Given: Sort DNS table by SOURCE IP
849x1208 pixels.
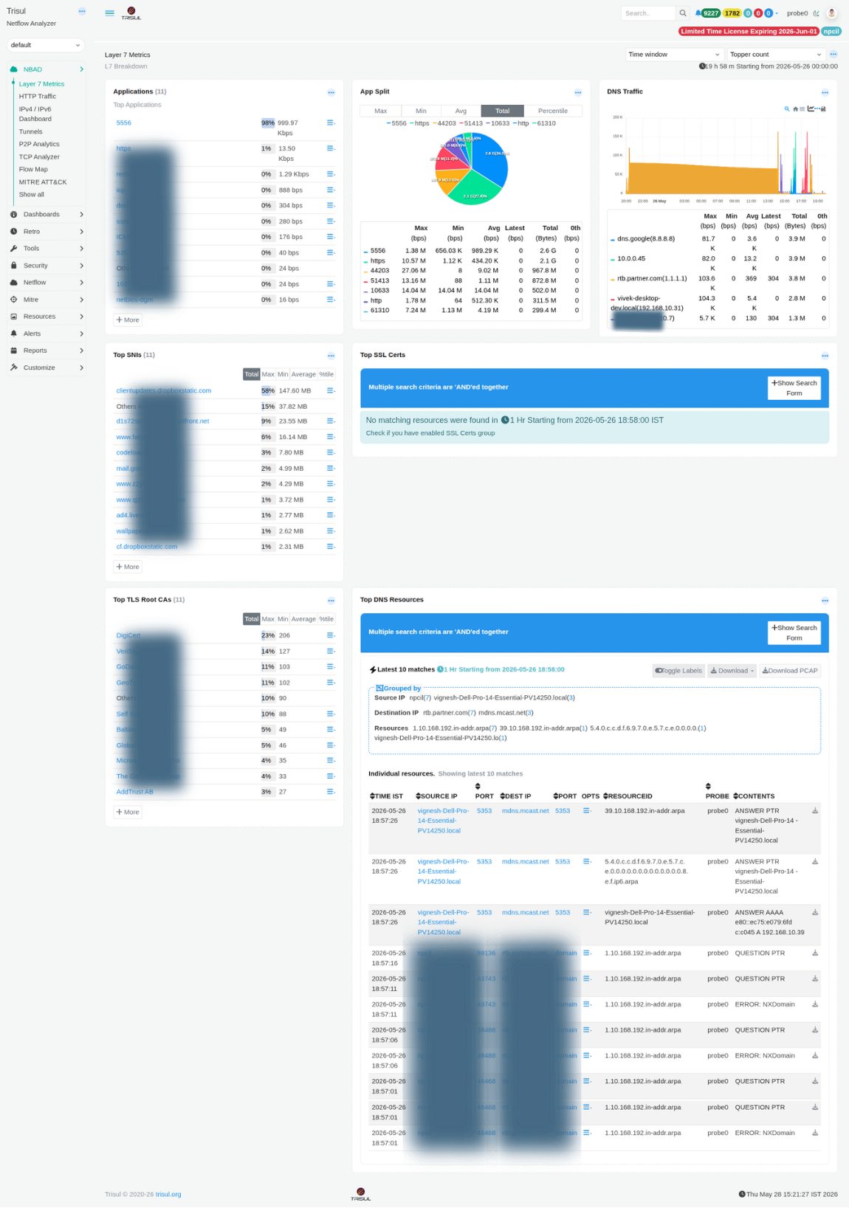Looking at the screenshot, I should pos(437,796).
